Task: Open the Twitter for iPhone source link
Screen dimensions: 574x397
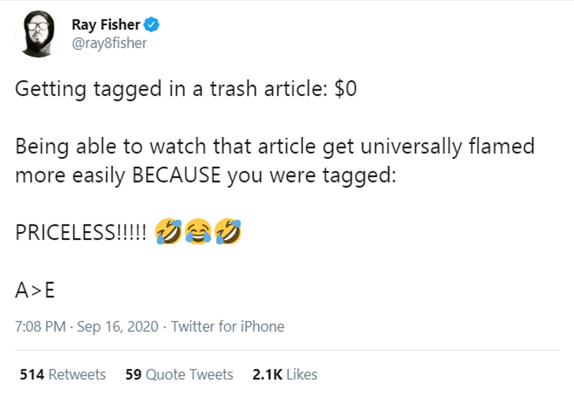Action: (228, 327)
